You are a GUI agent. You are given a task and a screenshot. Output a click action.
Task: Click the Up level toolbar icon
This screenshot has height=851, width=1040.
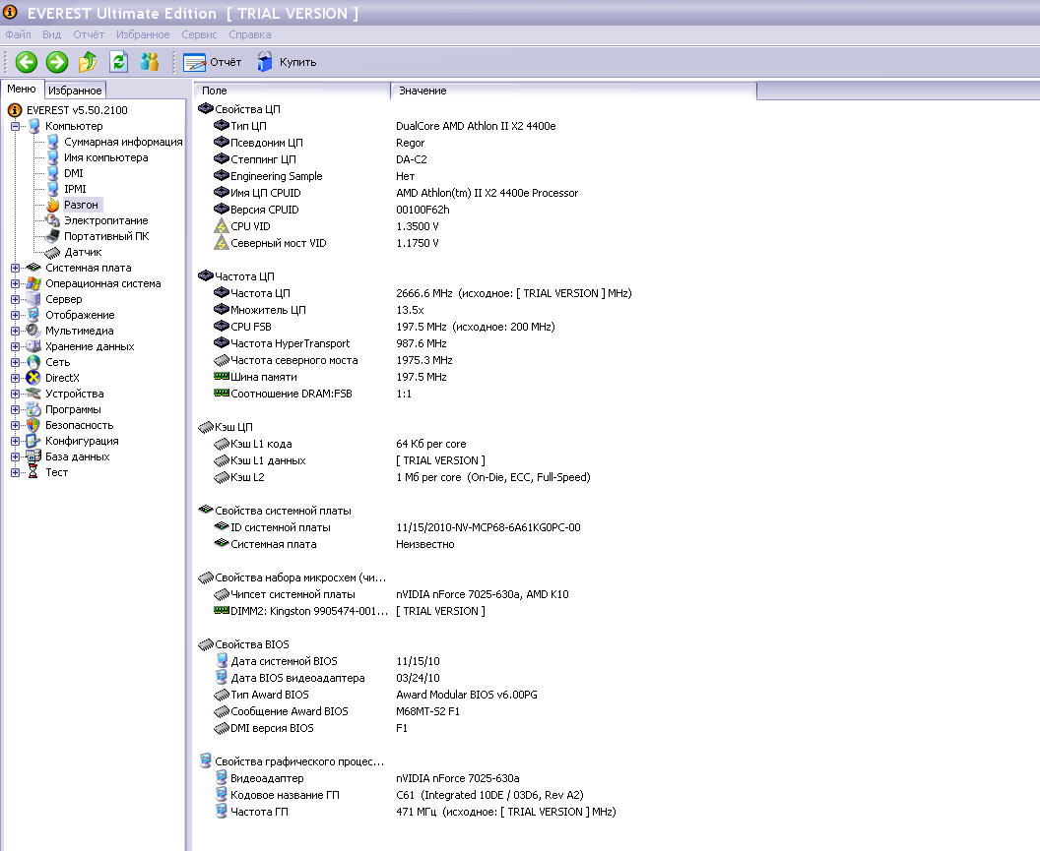tap(88, 62)
